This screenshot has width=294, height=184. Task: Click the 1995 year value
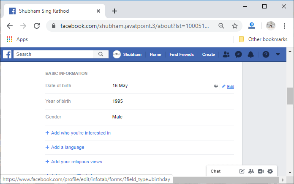pos(117,101)
